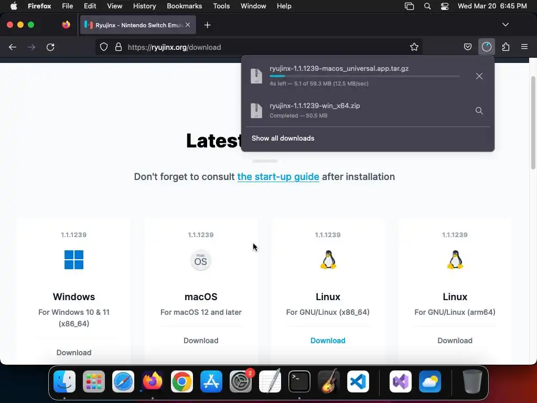Open Terminal from the Dock
Image resolution: width=537 pixels, height=403 pixels.
coord(299,381)
